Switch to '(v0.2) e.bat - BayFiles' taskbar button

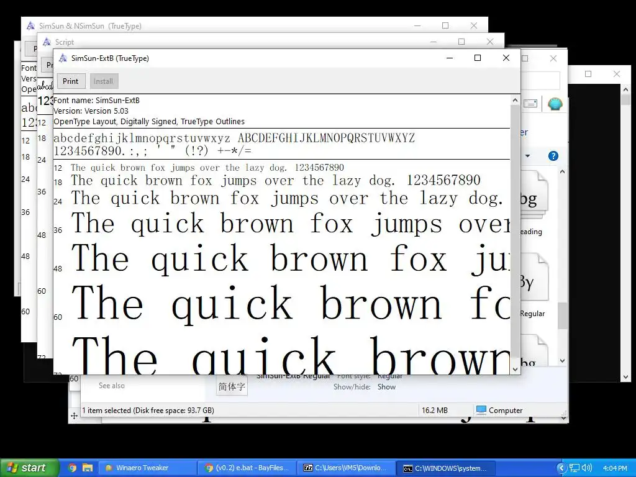click(x=247, y=468)
